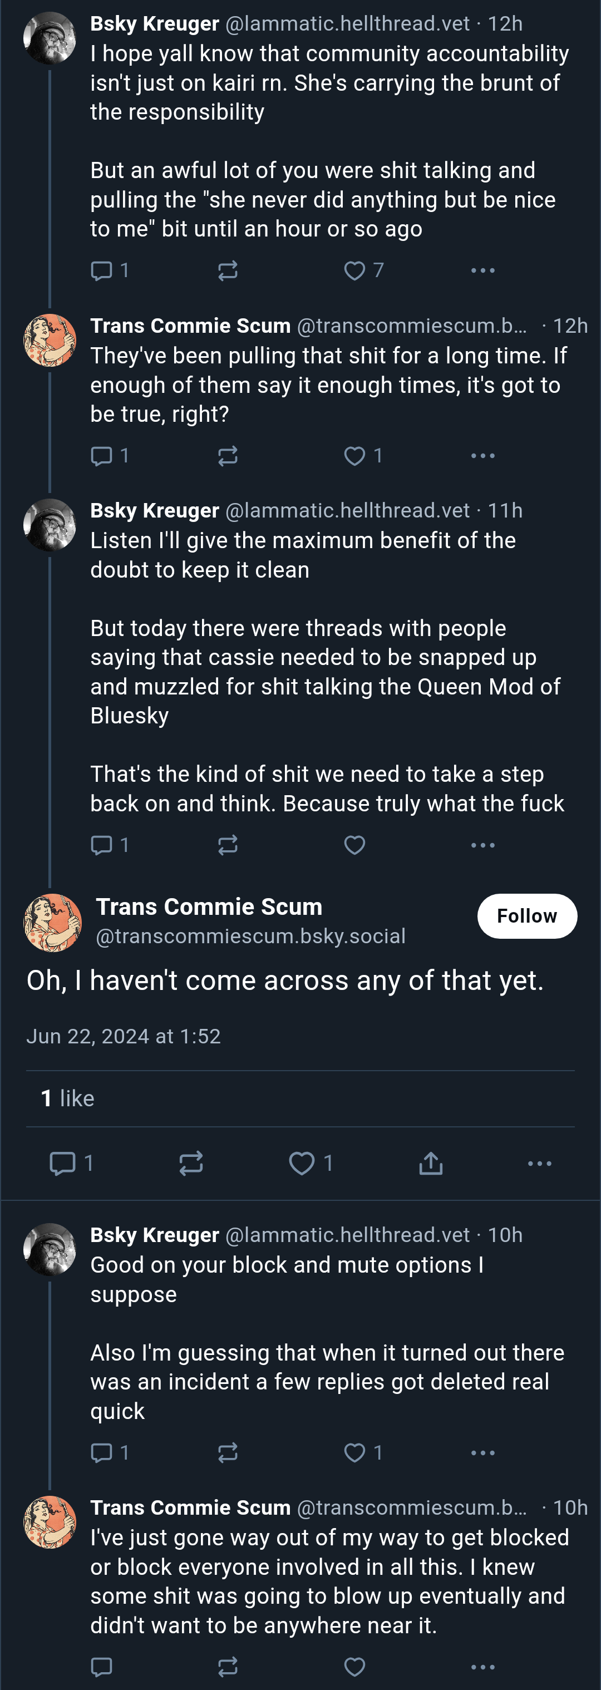The width and height of the screenshot is (601, 1690).
Task: Follow Trans Commie Scum
Action: point(527,915)
